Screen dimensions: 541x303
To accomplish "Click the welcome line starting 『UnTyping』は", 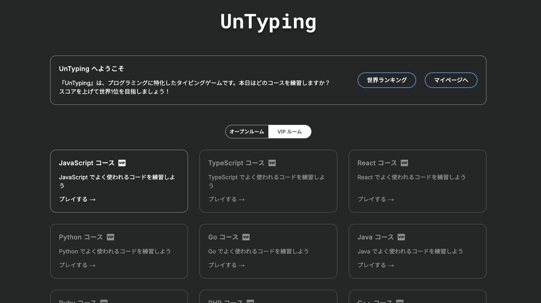I will [195, 83].
